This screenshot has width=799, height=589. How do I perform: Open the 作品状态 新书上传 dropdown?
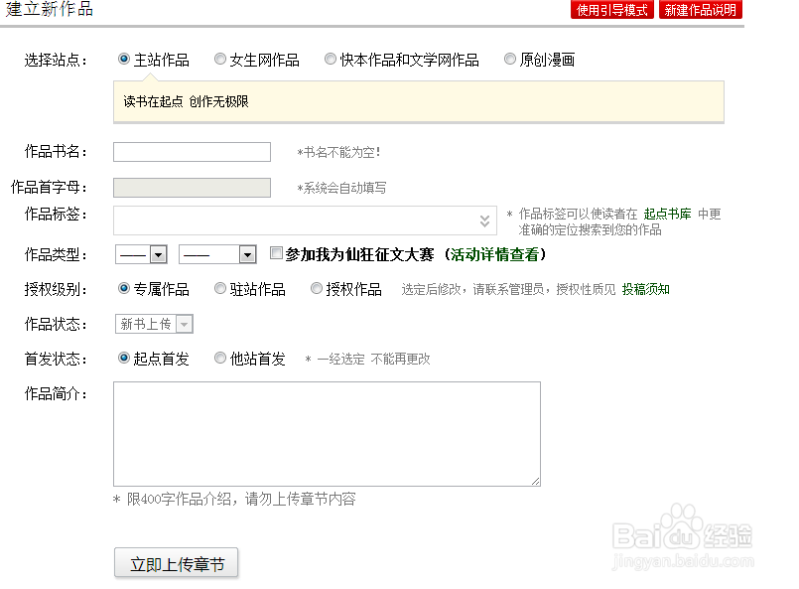(x=154, y=324)
